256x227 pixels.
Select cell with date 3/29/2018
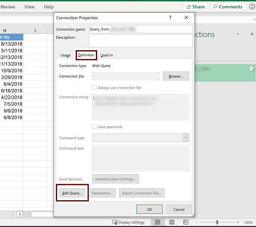pyautogui.click(x=11, y=77)
